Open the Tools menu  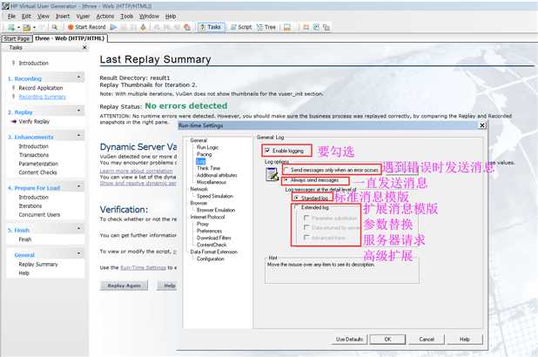(x=126, y=17)
